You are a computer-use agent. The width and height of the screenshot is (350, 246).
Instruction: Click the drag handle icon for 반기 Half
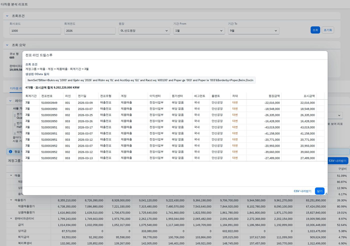click(x=15, y=125)
